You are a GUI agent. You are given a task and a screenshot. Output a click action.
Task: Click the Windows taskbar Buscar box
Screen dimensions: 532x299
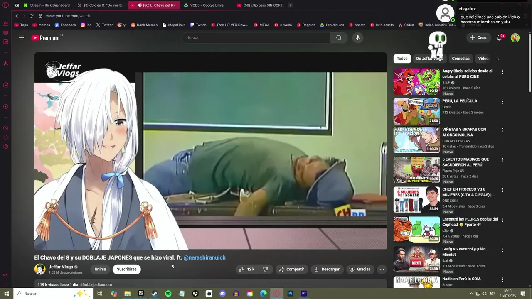(53, 294)
